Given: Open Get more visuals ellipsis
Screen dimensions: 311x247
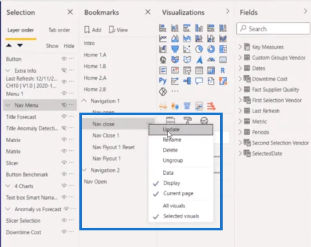Looking at the screenshot, I should (x=175, y=92).
